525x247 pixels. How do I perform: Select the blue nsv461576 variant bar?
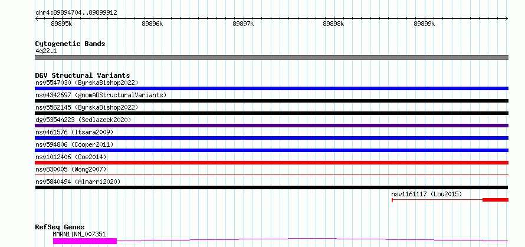(271, 138)
